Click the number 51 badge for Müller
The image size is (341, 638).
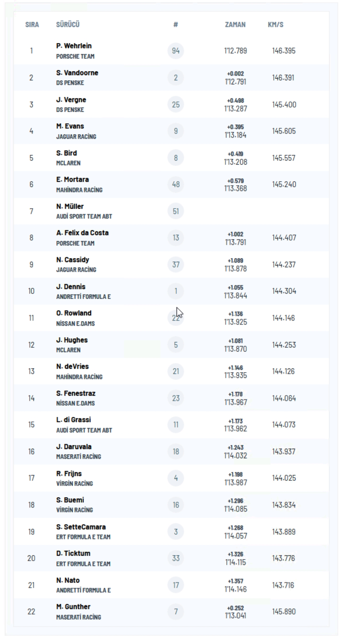click(x=176, y=211)
